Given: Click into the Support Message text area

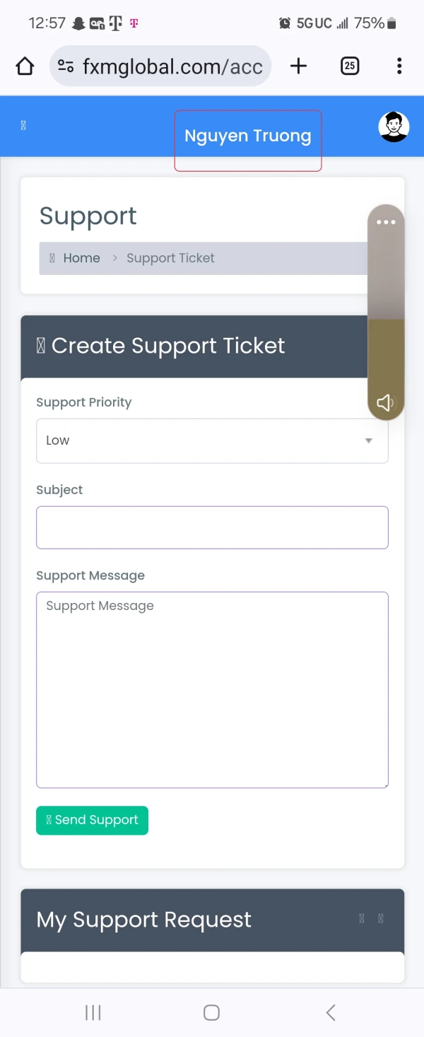Looking at the screenshot, I should 212,689.
